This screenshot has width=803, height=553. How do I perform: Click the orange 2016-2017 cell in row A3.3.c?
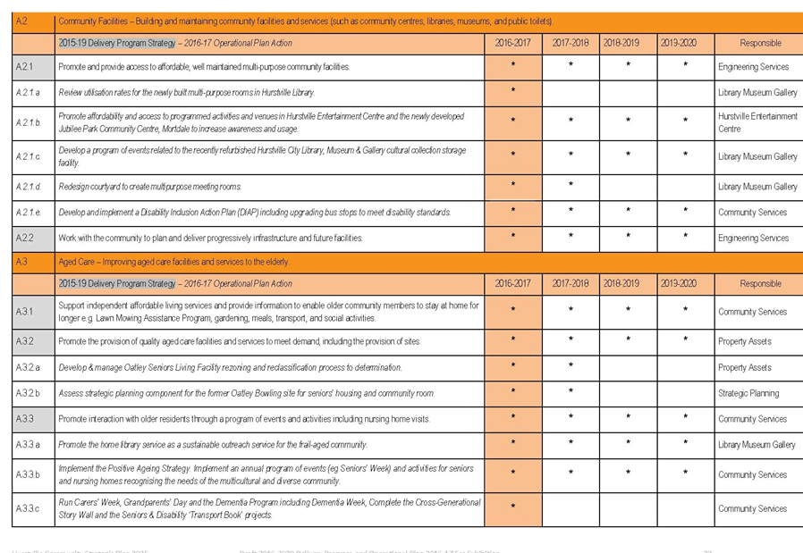[x=513, y=507]
